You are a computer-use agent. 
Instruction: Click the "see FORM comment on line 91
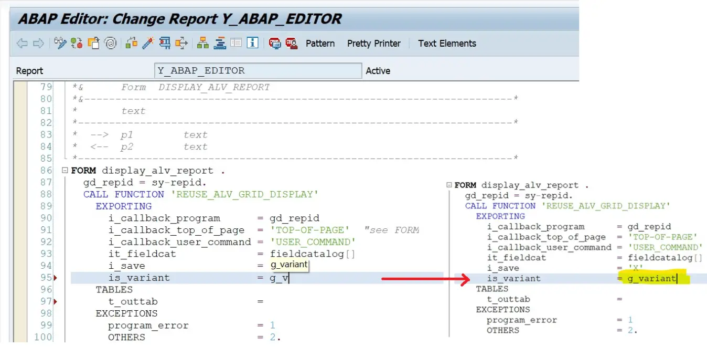(392, 230)
